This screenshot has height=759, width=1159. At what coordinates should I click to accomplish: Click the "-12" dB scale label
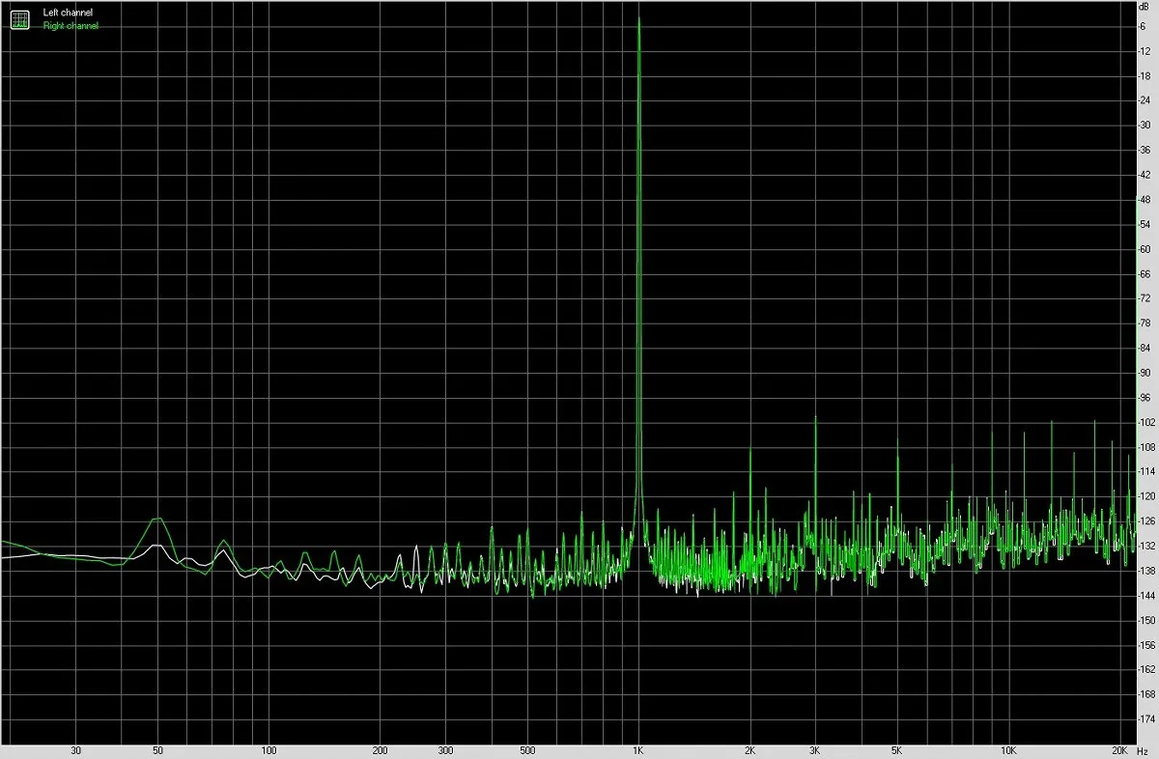pyautogui.click(x=1145, y=50)
